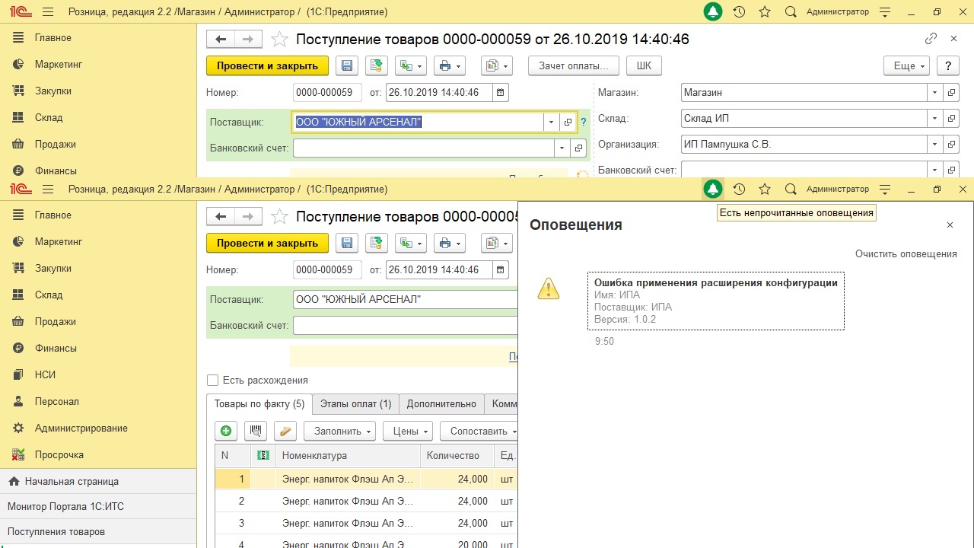Open service settings lines icon in upper window

pyautogui.click(x=885, y=12)
